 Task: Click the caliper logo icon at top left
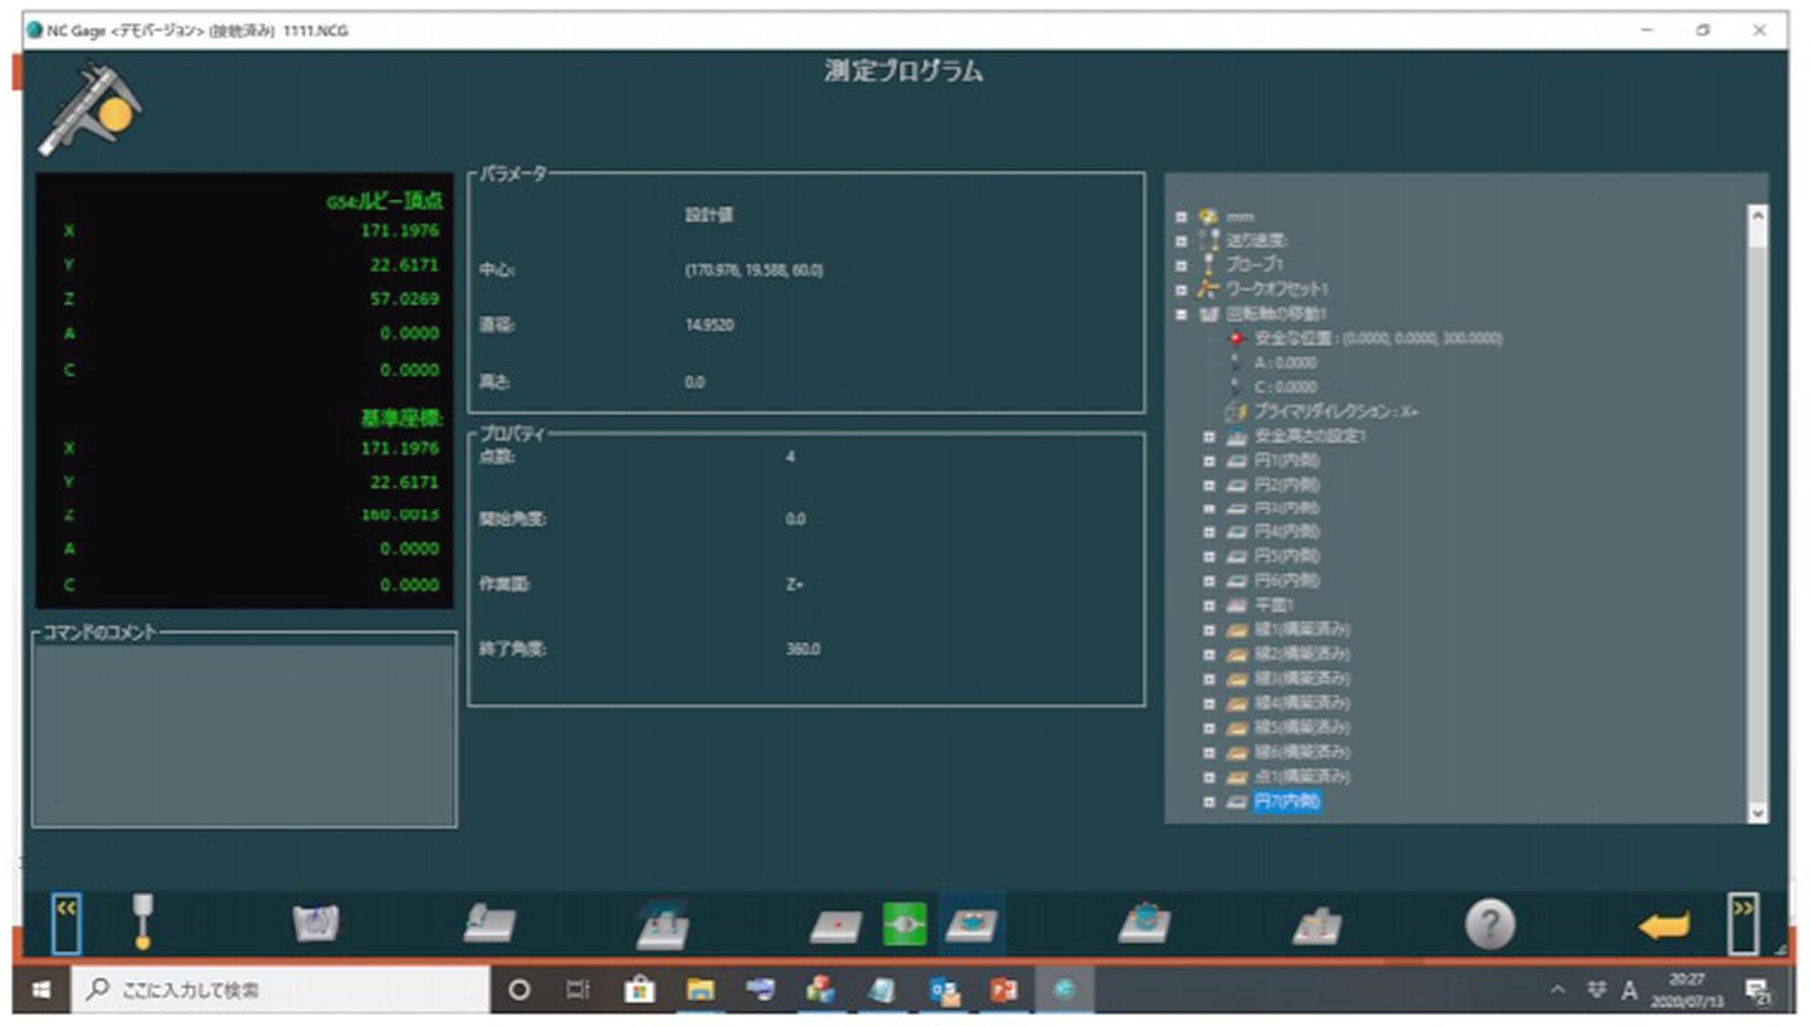(89, 110)
